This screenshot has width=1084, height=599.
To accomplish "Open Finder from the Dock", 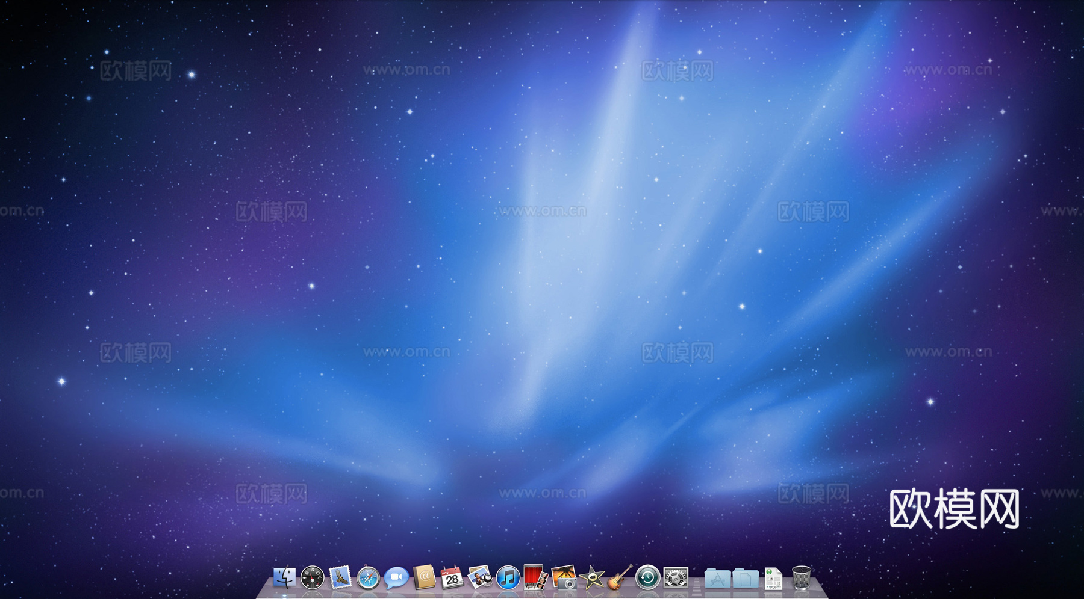I will tap(284, 577).
